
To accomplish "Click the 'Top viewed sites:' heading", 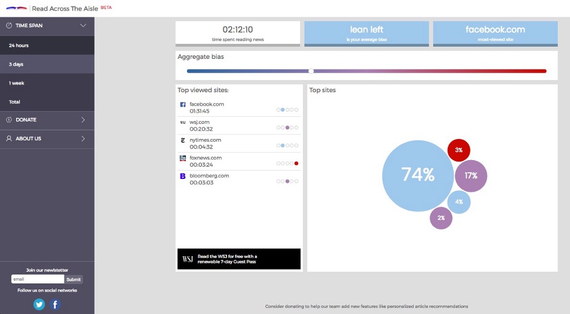I will [203, 90].
